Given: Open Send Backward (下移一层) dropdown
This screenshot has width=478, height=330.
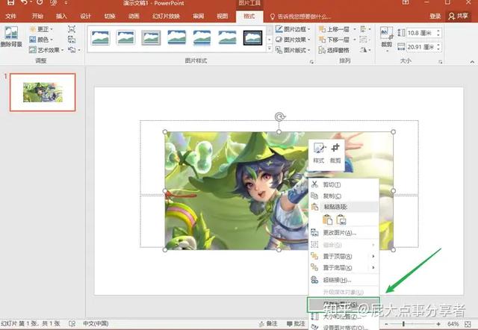Looking at the screenshot, I should pos(355,40).
